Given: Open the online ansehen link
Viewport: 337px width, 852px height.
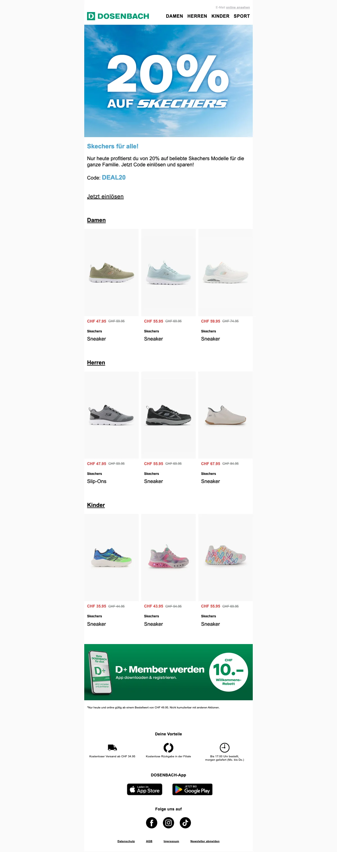Looking at the screenshot, I should tap(238, 7).
